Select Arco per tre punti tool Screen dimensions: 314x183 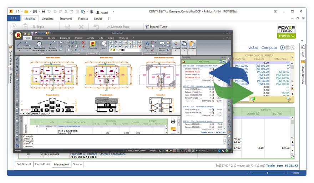point(52,46)
